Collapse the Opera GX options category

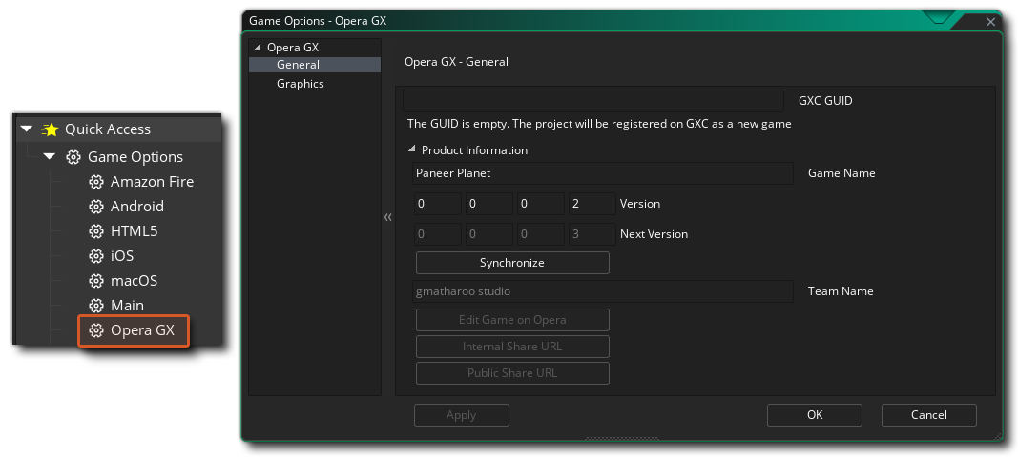(x=256, y=48)
